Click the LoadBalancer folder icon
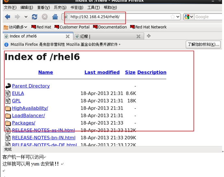Viewport: 224px width, 177px height. pos(8,116)
